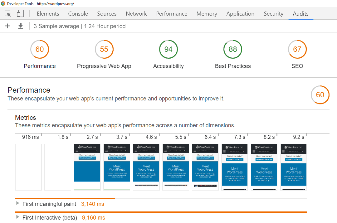This screenshot has height=223, width=337.
Task: Click the inspect element selector icon
Action: pos(8,14)
